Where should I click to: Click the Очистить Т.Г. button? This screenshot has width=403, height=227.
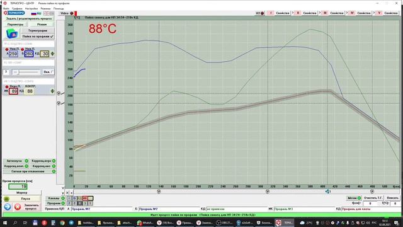coord(373,198)
